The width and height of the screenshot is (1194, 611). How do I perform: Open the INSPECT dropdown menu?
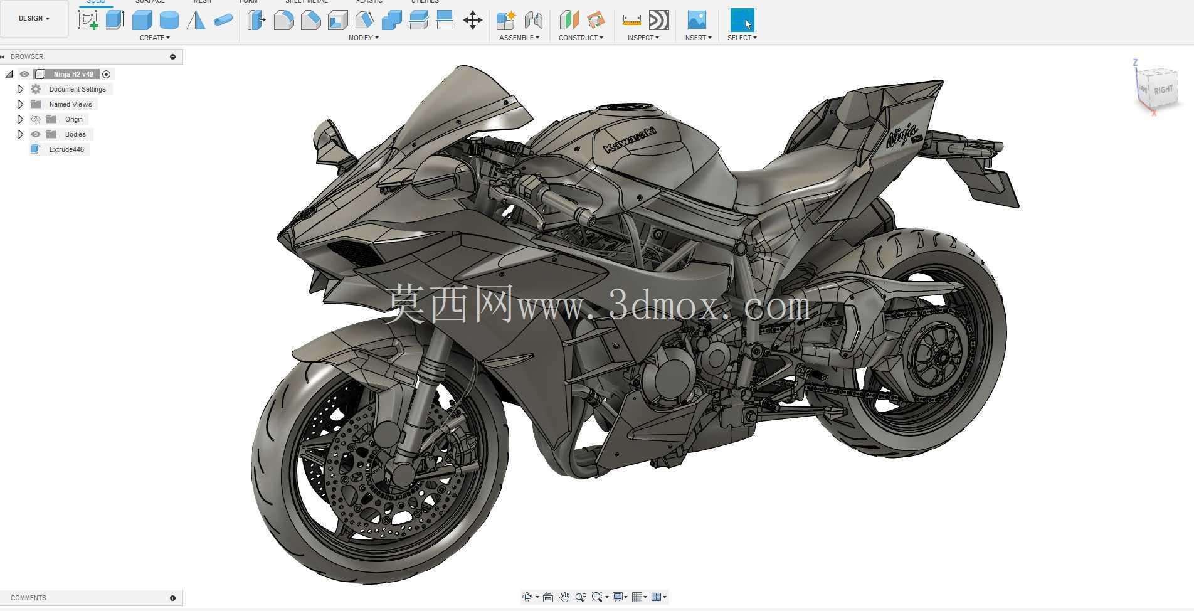click(x=643, y=38)
